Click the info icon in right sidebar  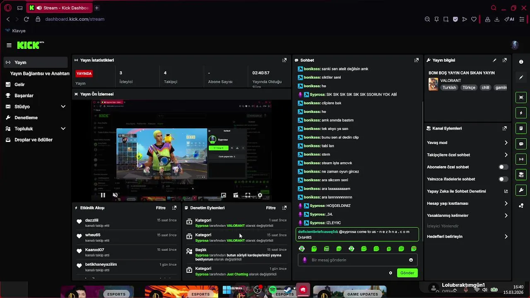click(521, 62)
